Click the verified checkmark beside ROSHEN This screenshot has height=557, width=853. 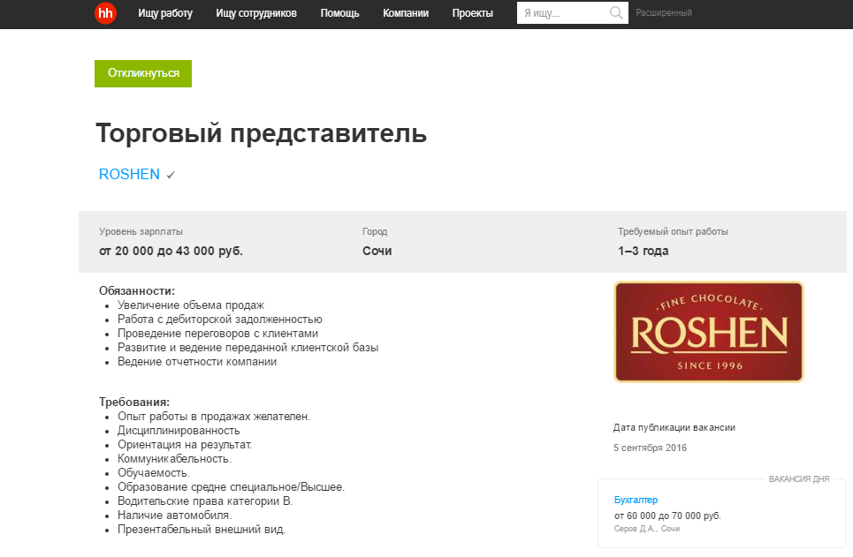click(171, 175)
